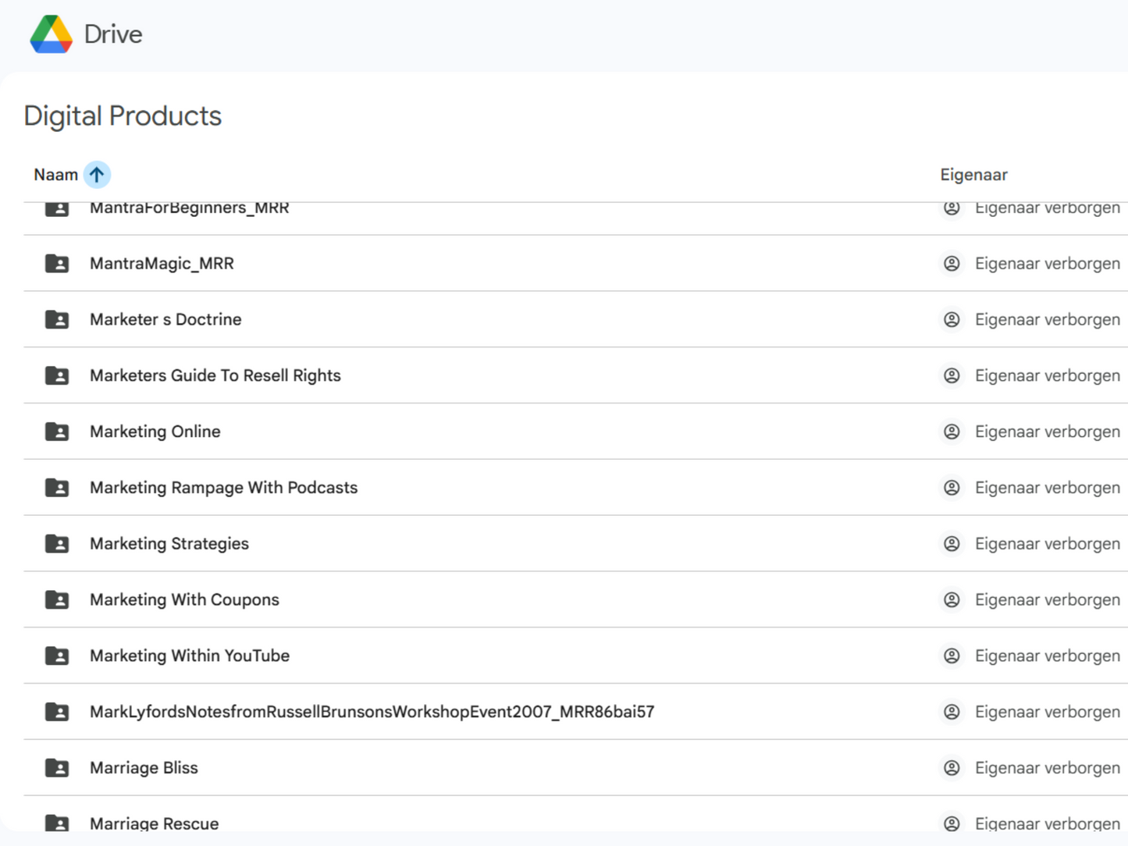This screenshot has height=846, width=1128.
Task: Click the folder icon for Marketing With Coupons
Action: pos(57,600)
